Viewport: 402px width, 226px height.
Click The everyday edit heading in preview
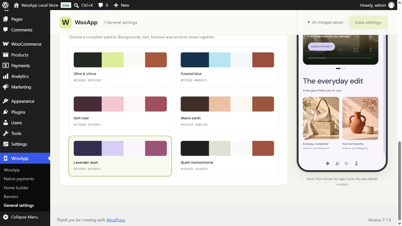(x=333, y=81)
